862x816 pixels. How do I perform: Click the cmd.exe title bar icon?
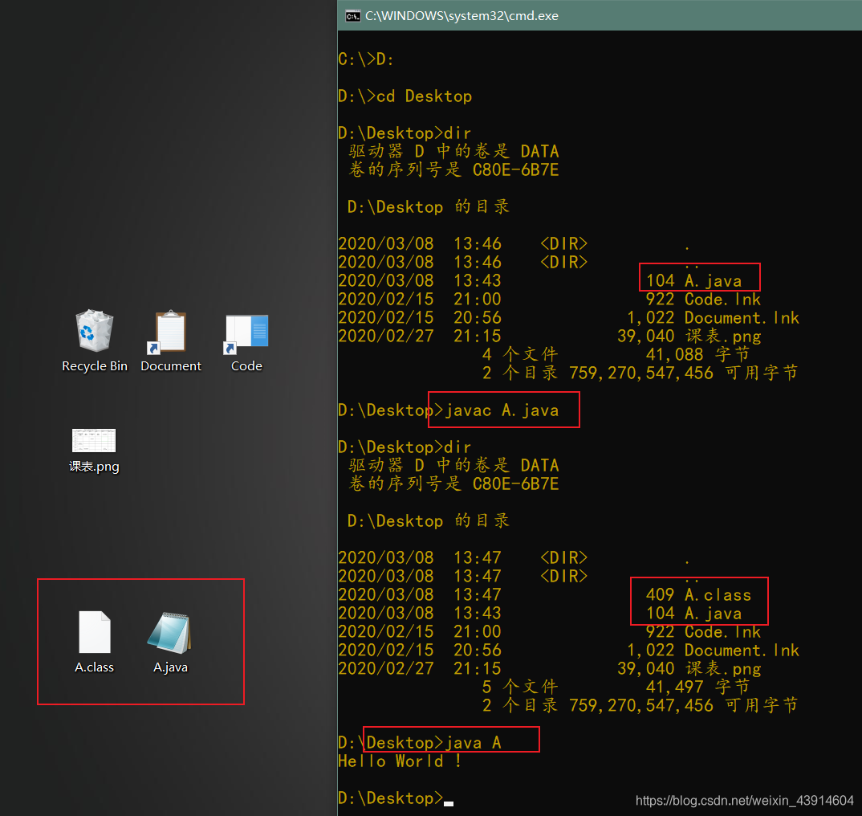click(x=352, y=16)
